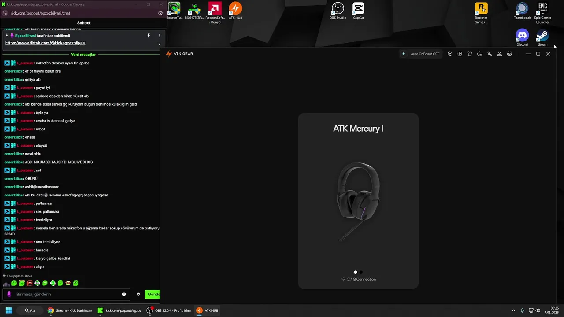This screenshot has width=564, height=317.
Task: Open OBS Studio desktop shortcut
Action: coord(338,11)
